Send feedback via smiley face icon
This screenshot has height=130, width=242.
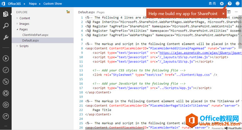(x=238, y=3)
